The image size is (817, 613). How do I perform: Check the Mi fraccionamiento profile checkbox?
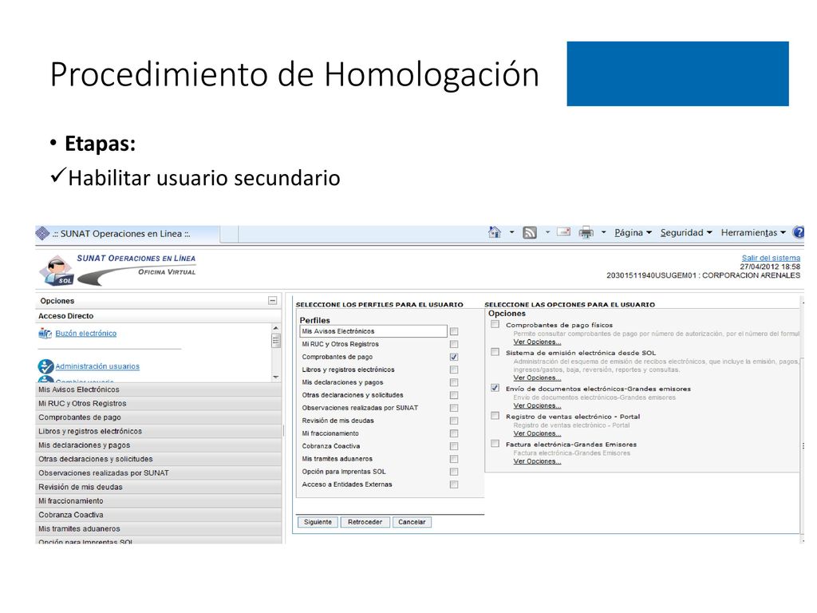click(x=454, y=433)
